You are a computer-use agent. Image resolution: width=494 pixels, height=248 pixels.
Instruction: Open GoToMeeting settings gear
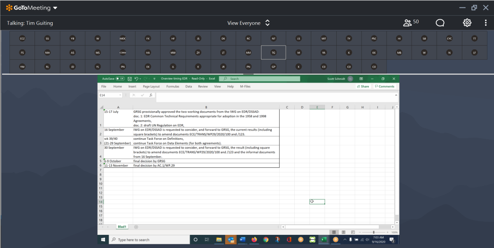467,23
